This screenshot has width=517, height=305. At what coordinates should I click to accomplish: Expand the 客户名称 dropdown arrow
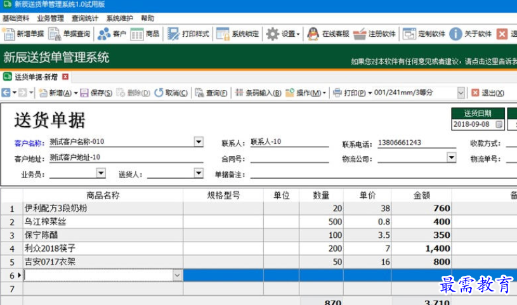tap(199, 142)
